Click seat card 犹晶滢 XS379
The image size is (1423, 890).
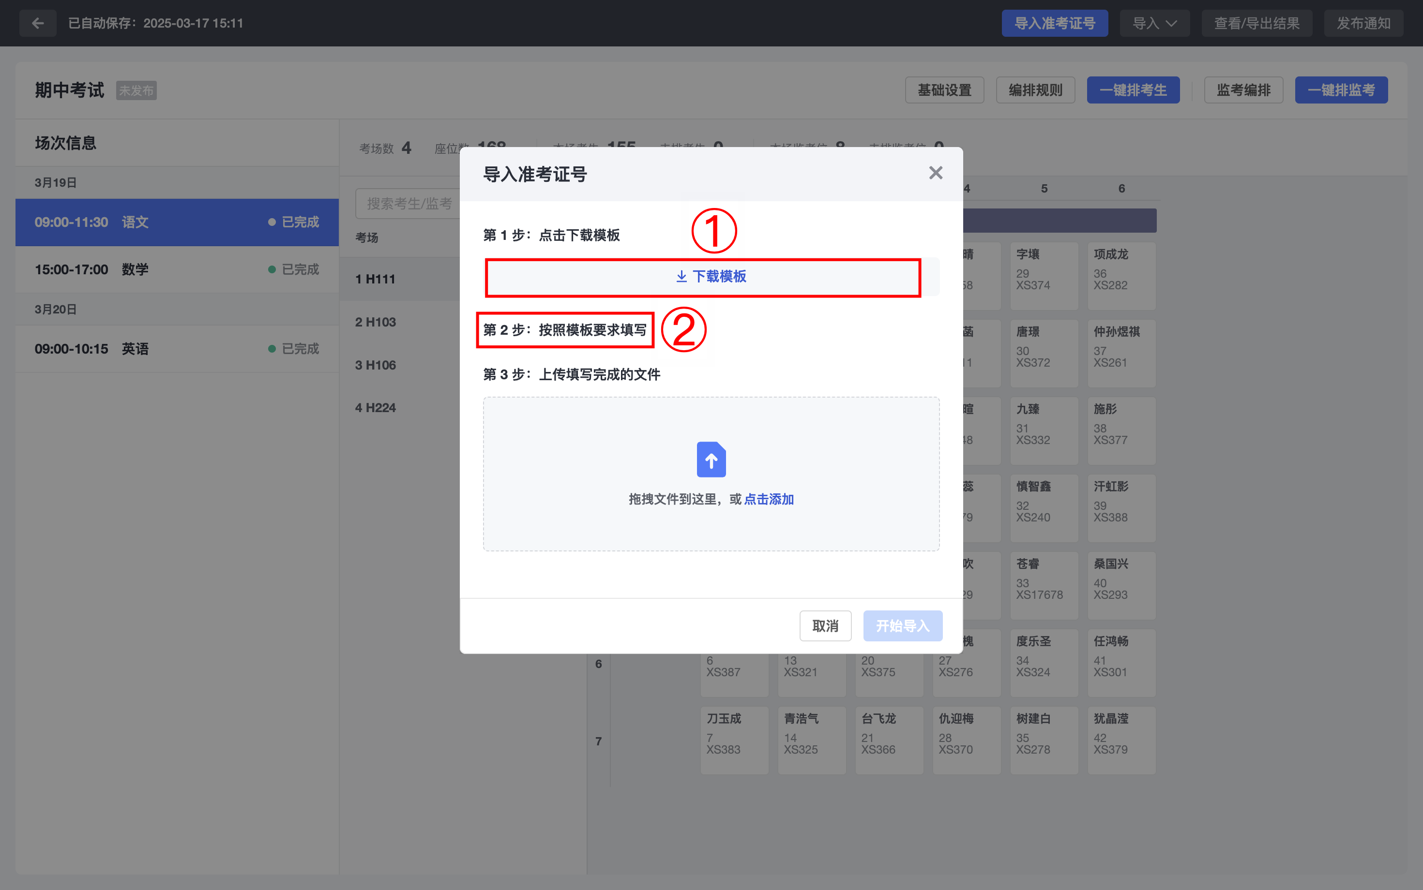[1121, 741]
